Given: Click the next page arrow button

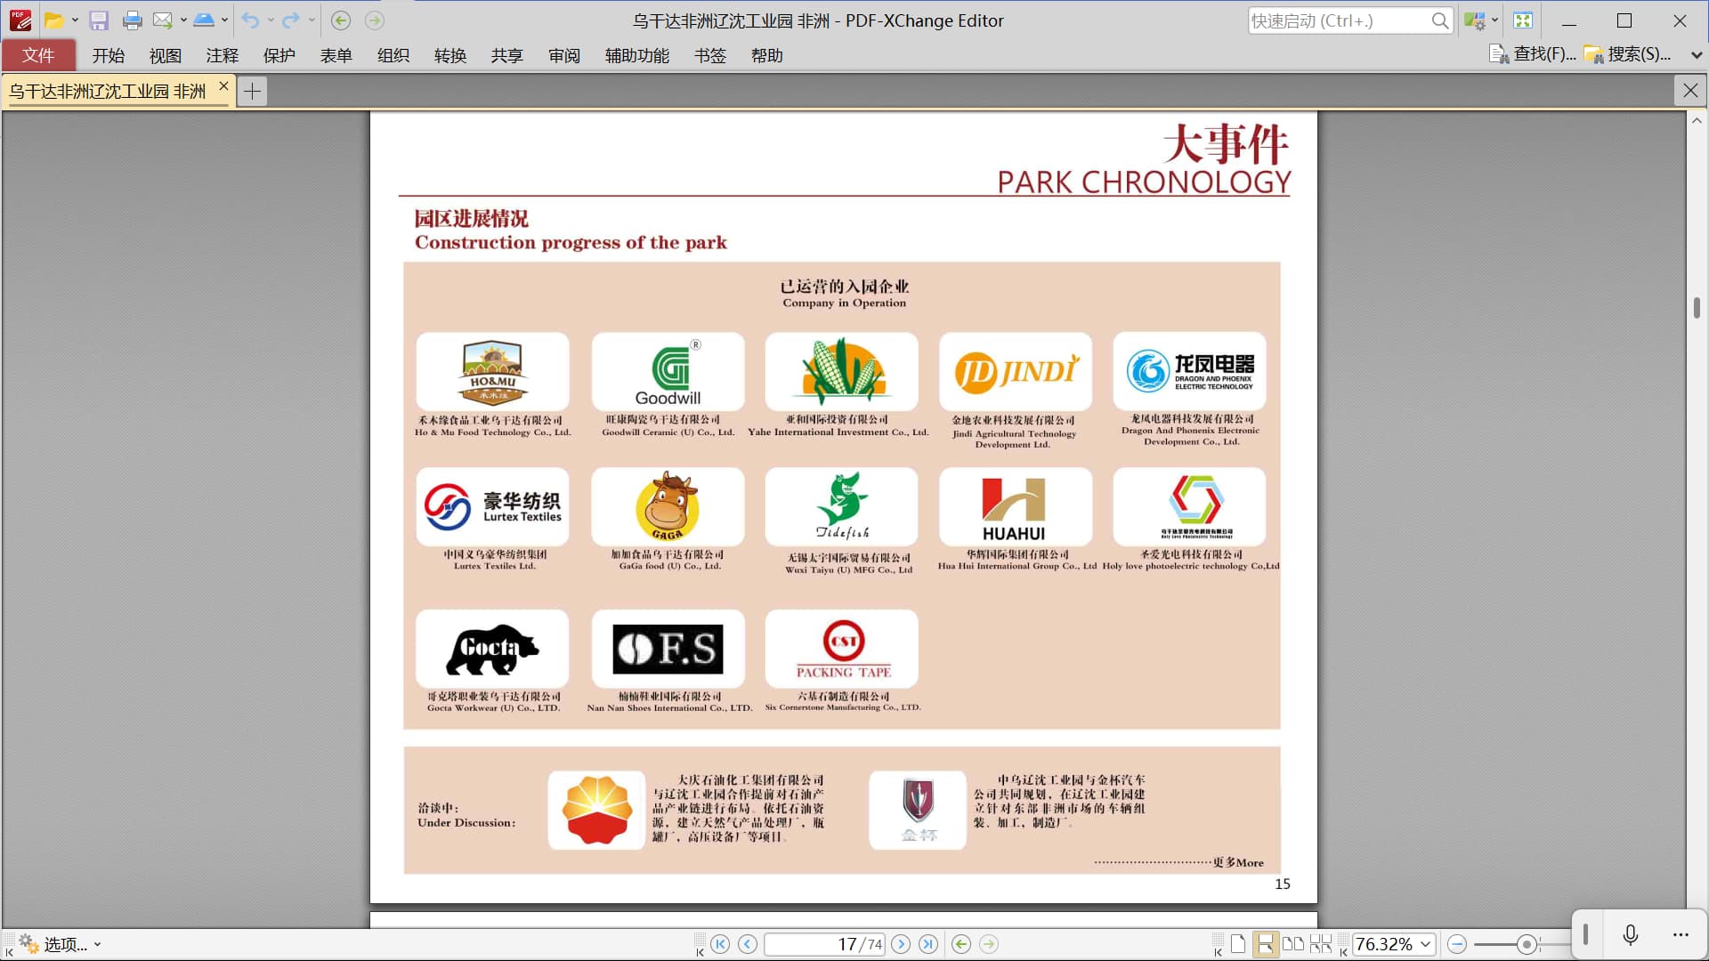Looking at the screenshot, I should (x=901, y=944).
